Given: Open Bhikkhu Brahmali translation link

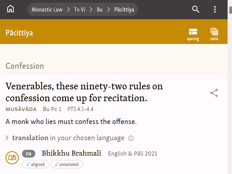Looking at the screenshot, I should pos(72,153).
